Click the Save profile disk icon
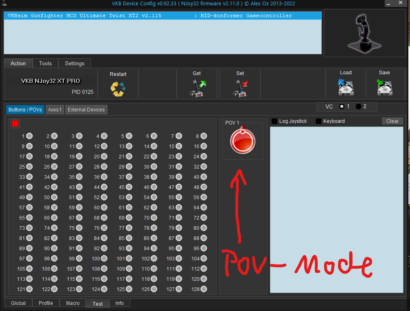Image resolution: width=410 pixels, height=311 pixels. click(384, 87)
